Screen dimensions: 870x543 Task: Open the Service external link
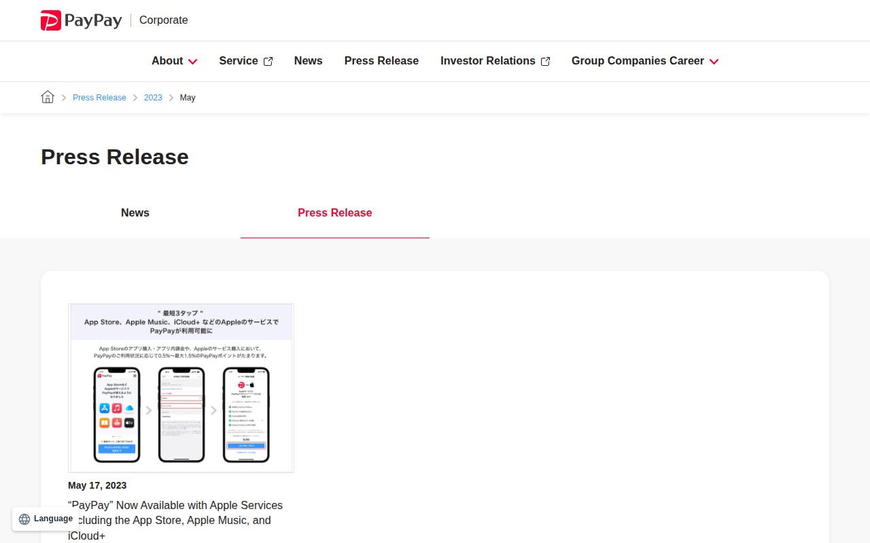pos(245,61)
